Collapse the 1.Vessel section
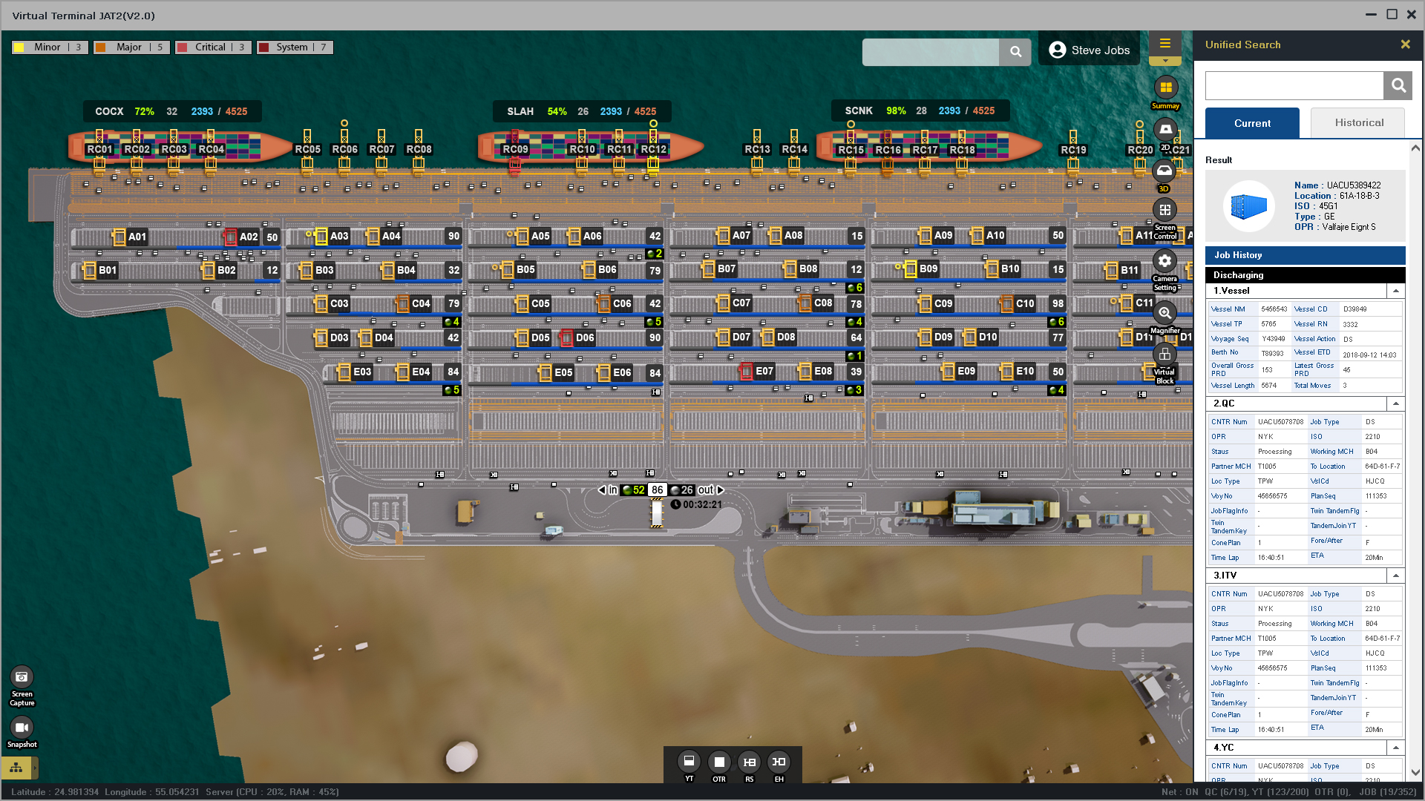Image resolution: width=1425 pixels, height=801 pixels. point(1395,291)
